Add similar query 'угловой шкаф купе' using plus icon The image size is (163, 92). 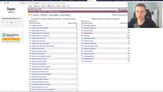[x=82, y=56]
